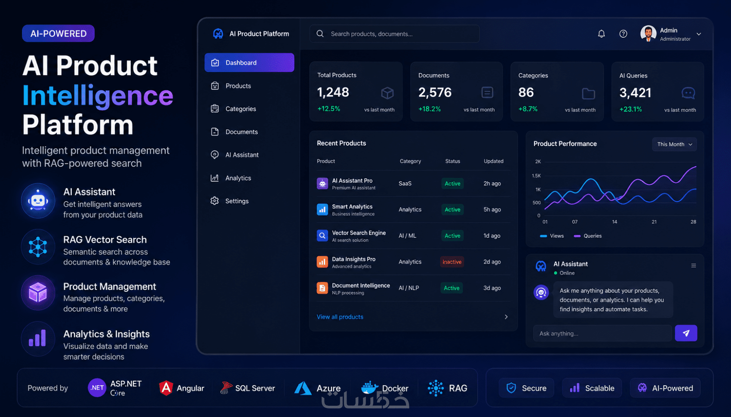
Task: Open the notifications bell icon
Action: click(x=601, y=34)
